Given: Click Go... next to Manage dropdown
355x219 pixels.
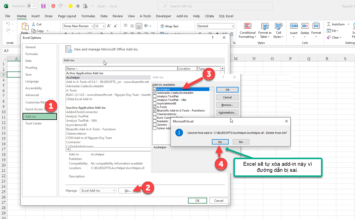Looking at the screenshot, I should (128, 191).
